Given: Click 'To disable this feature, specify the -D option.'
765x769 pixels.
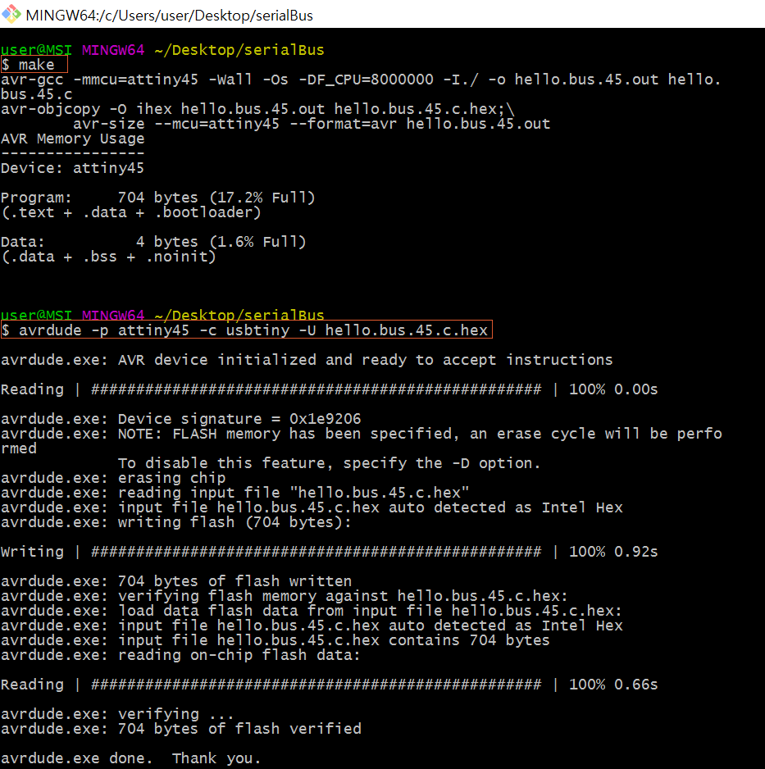Looking at the screenshot, I should [x=329, y=463].
